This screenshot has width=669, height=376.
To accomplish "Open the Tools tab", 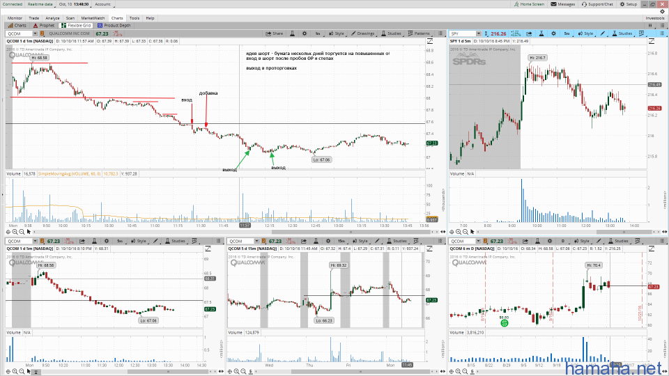I will click(x=134, y=18).
